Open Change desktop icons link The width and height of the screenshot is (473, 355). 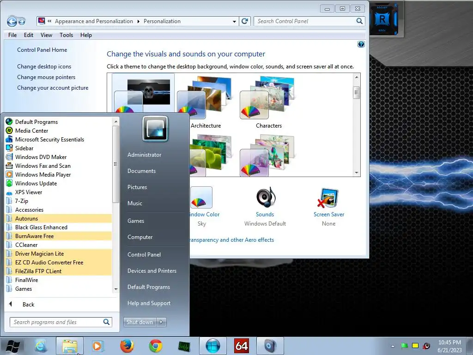[x=44, y=67]
